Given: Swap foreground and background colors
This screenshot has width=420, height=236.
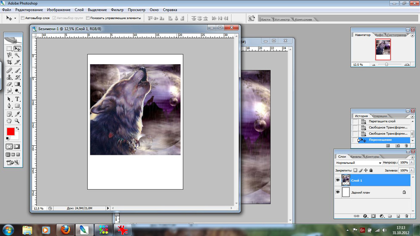Looking at the screenshot, I should click(17, 128).
